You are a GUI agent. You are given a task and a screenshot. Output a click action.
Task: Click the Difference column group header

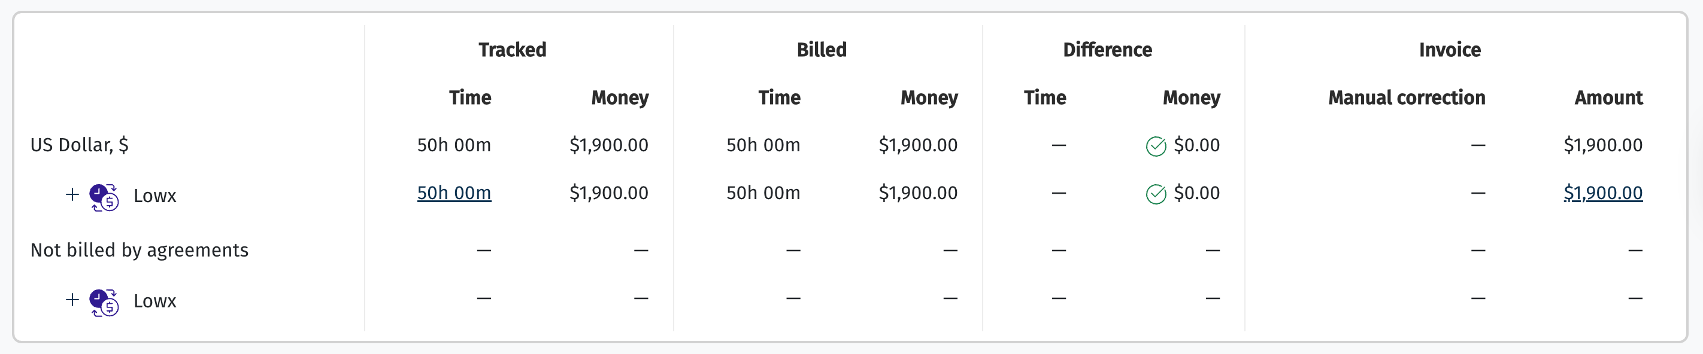point(1107,50)
